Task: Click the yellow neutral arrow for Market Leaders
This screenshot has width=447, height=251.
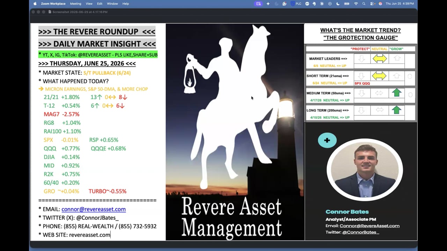Action: (380, 59)
